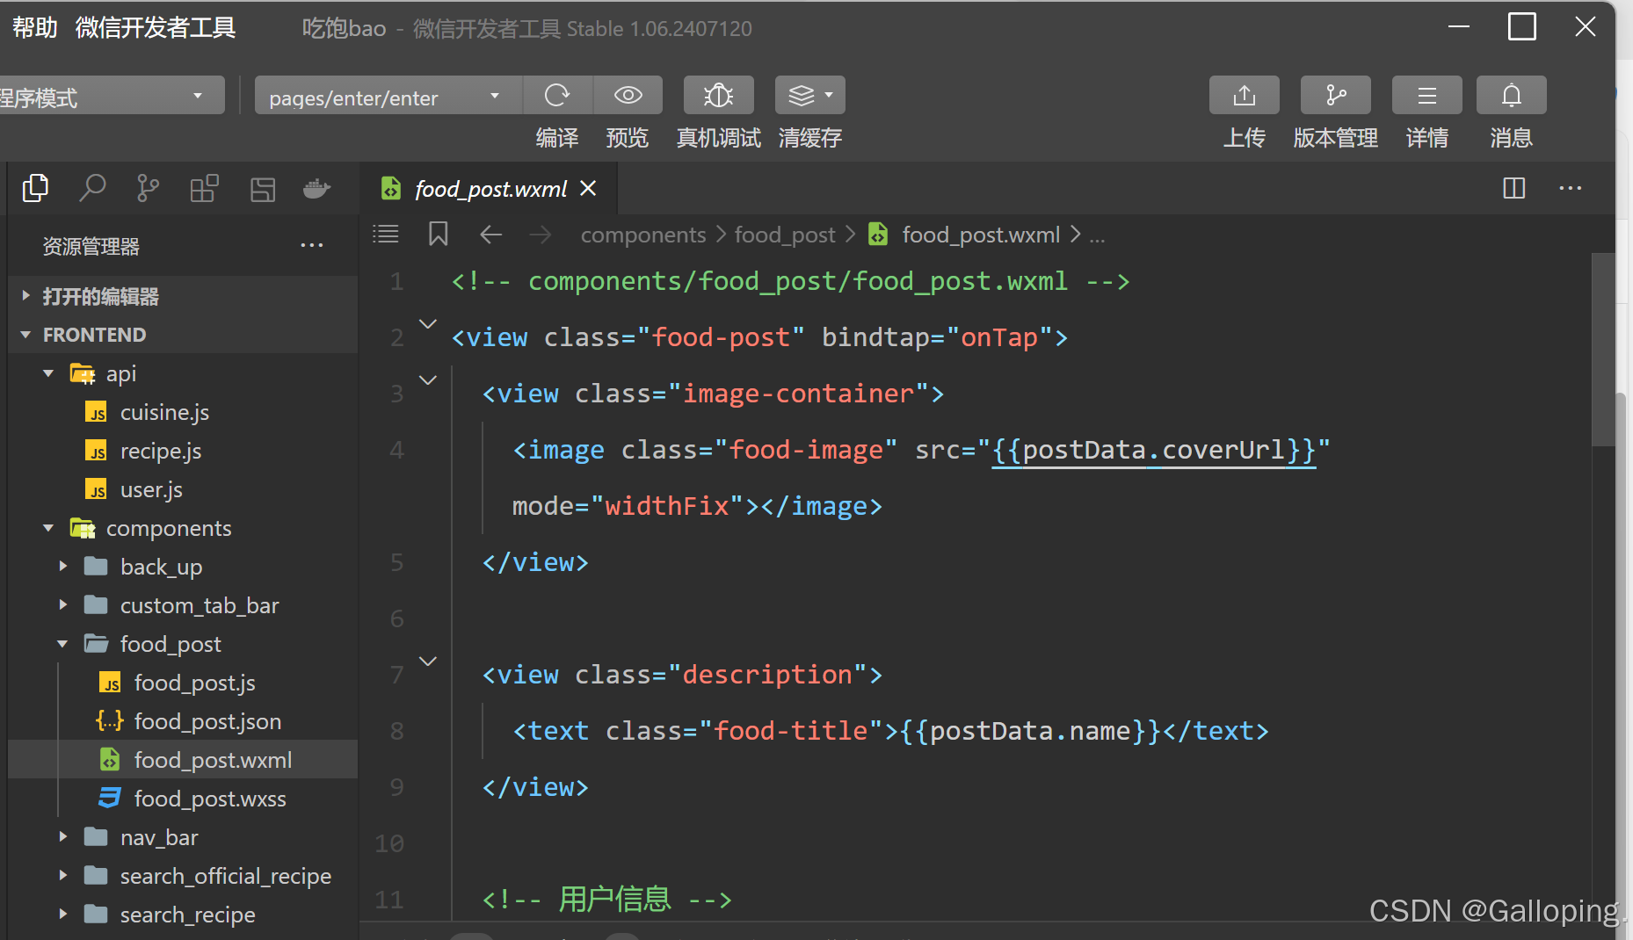The width and height of the screenshot is (1633, 940).
Task: Expand the search_recipe folder
Action: 62,915
